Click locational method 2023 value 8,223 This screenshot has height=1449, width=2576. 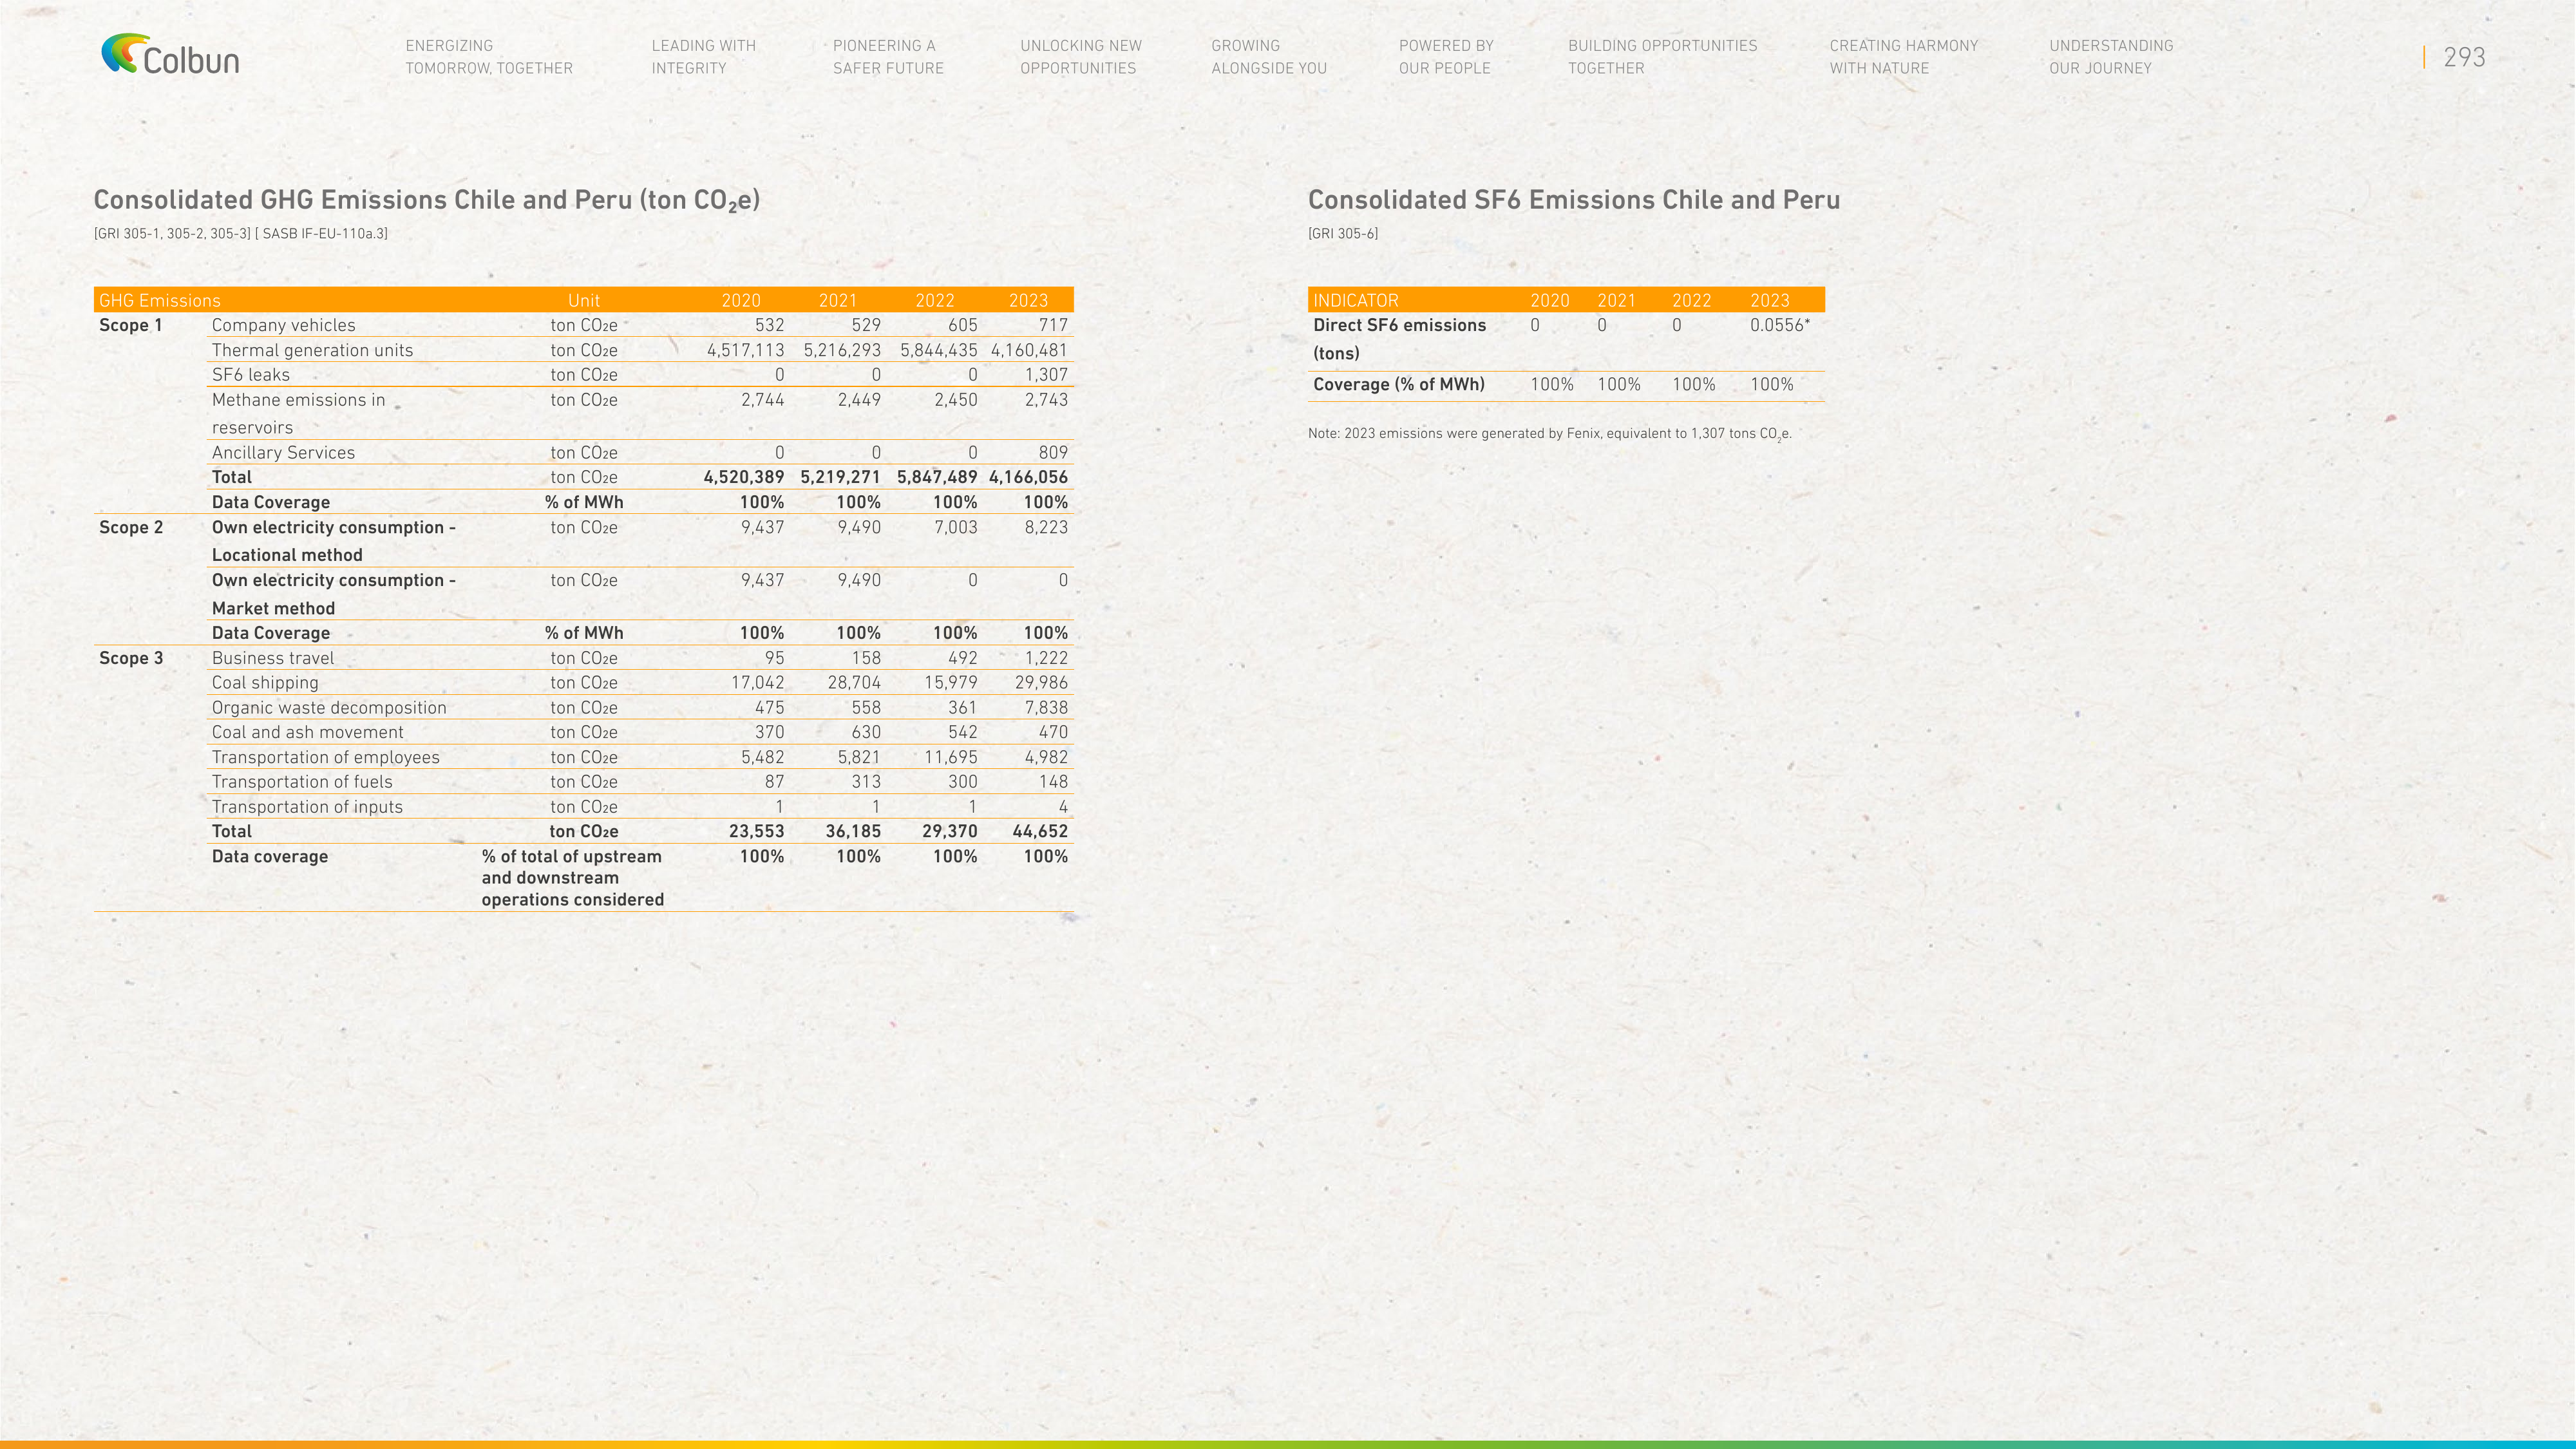click(1046, 527)
